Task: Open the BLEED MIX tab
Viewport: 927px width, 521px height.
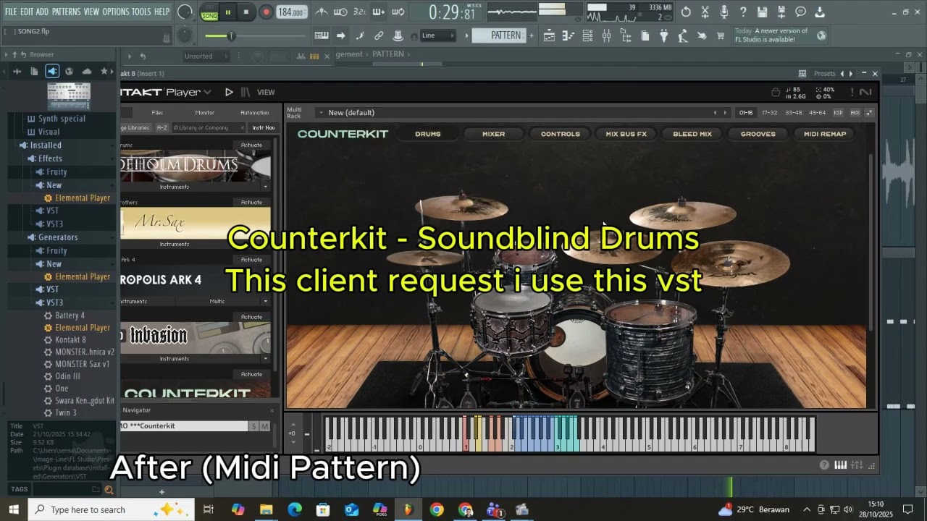Action: point(692,134)
